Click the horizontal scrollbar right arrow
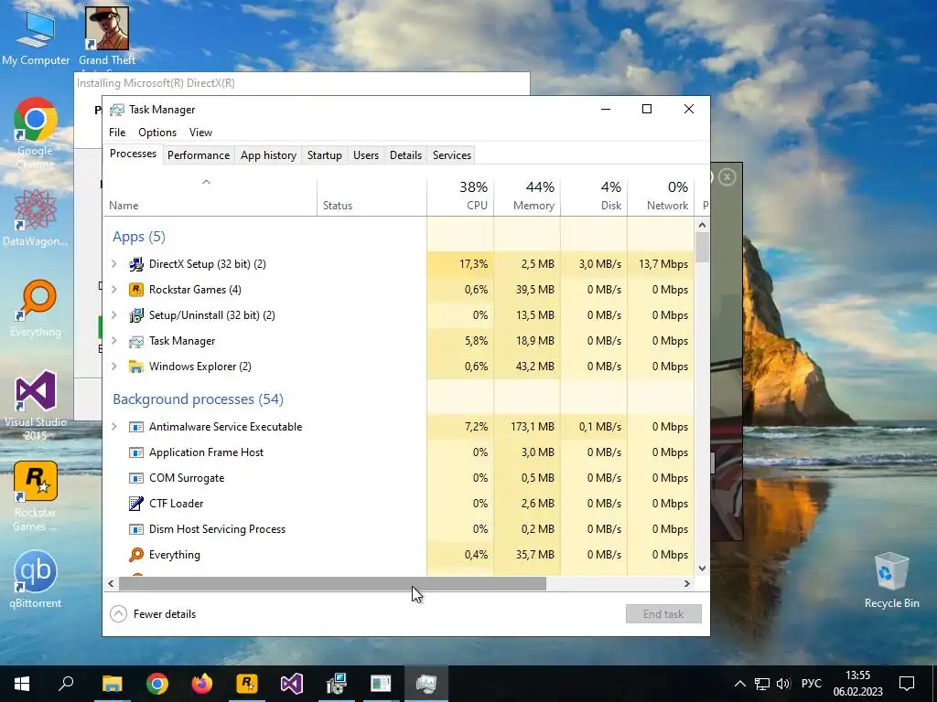 coord(686,584)
